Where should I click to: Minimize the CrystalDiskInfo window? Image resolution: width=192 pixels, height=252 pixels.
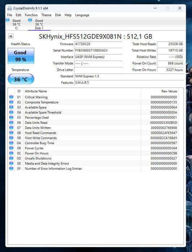click(155, 8)
